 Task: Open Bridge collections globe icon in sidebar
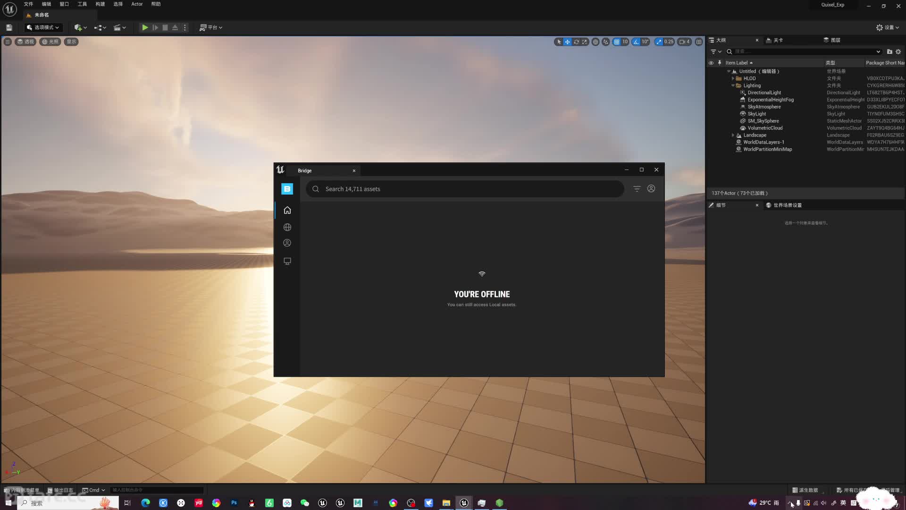(x=287, y=227)
